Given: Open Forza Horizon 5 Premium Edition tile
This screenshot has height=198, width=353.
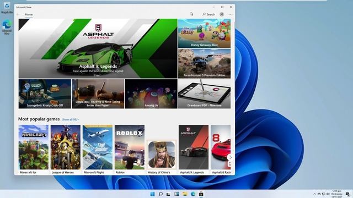Looking at the screenshot, I should (x=205, y=64).
